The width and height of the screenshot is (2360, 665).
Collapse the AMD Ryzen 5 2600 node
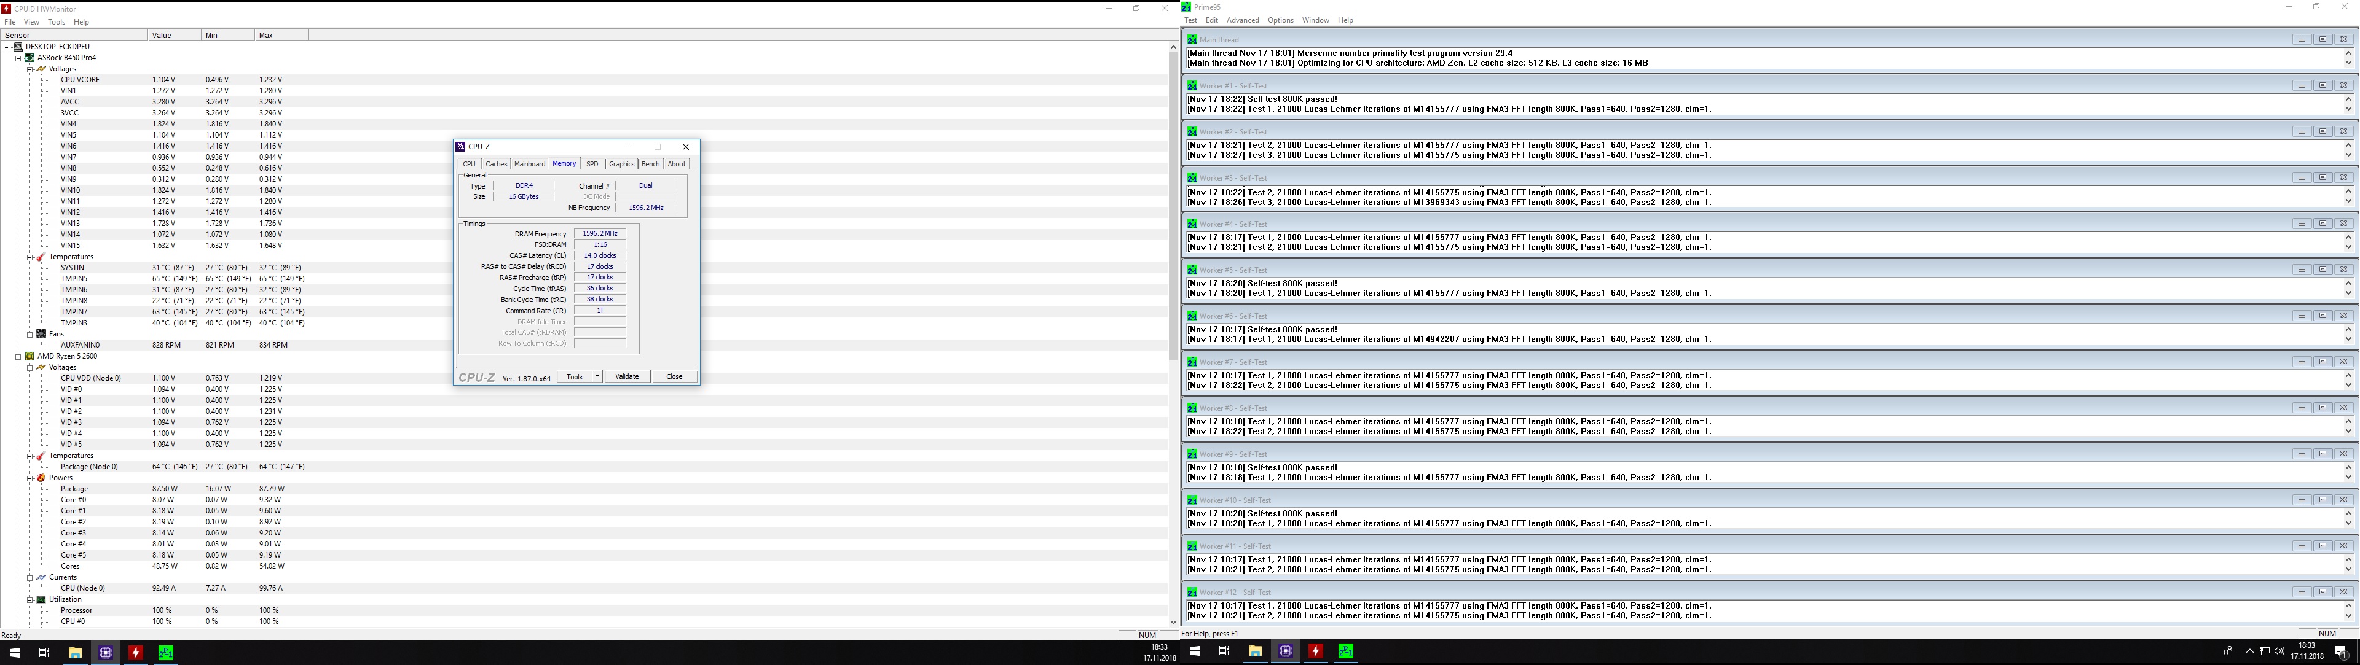(17, 356)
